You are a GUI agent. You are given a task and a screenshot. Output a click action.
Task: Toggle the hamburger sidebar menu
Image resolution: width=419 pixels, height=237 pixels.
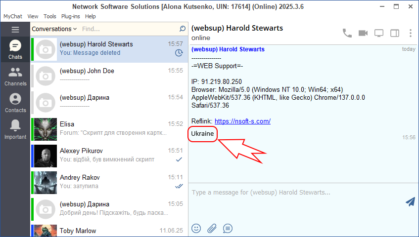coord(15,30)
